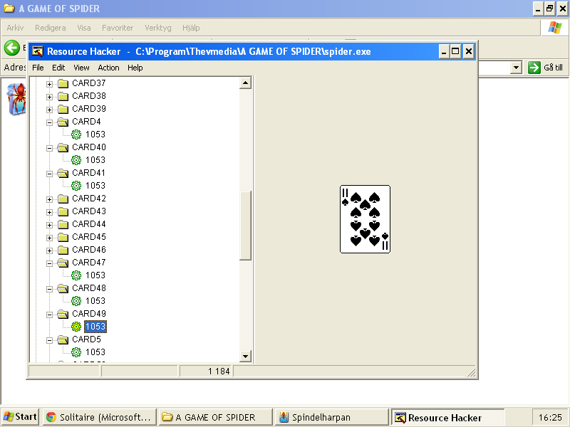Collapse the CARD41 tree node

click(49, 174)
